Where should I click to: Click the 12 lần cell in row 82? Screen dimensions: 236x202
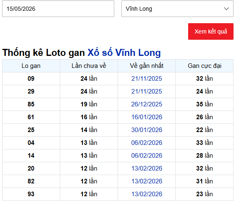pyautogui.click(x=89, y=181)
